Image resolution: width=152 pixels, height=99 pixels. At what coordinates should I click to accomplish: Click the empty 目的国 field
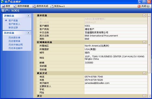(116, 66)
